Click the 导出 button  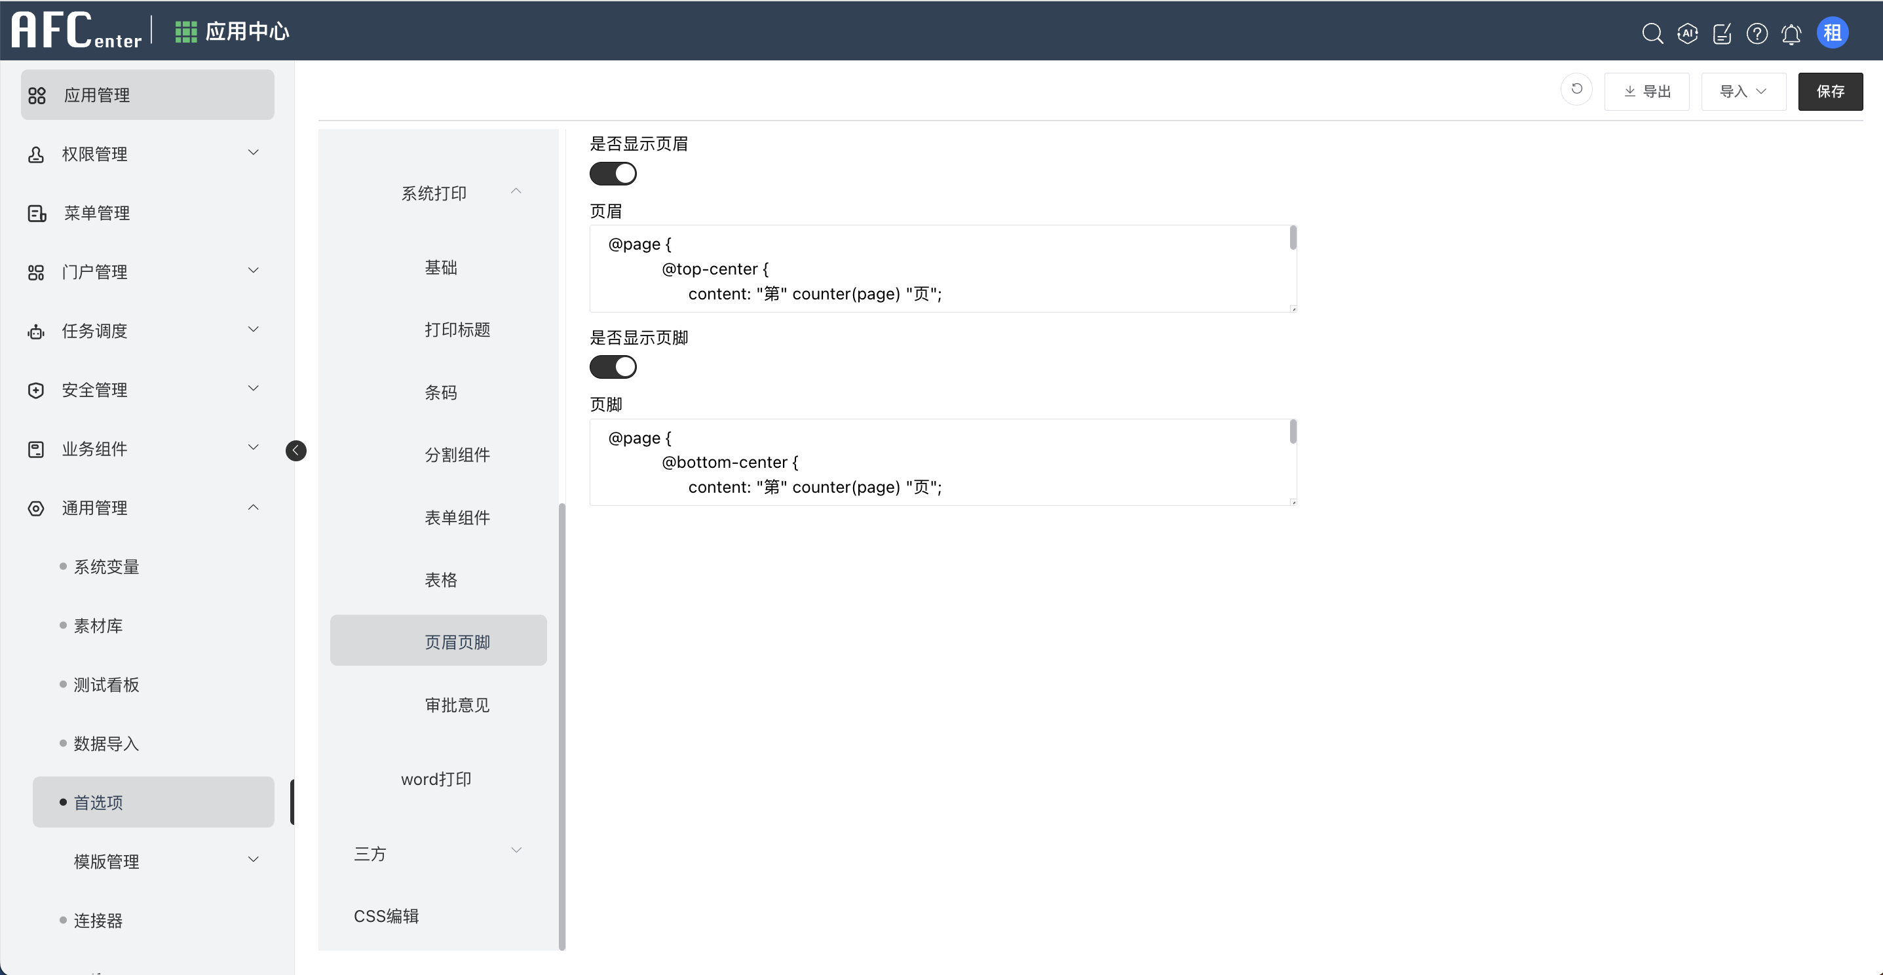click(1646, 91)
